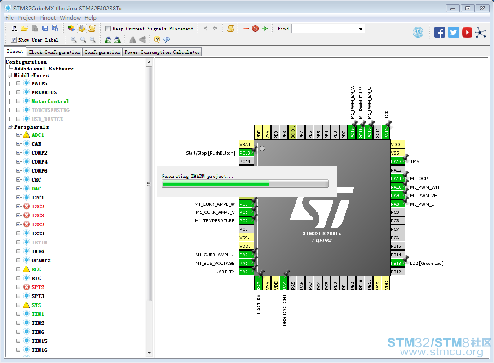Open the Find dropdown arrow
This screenshot has height=363, width=494.
click(361, 29)
